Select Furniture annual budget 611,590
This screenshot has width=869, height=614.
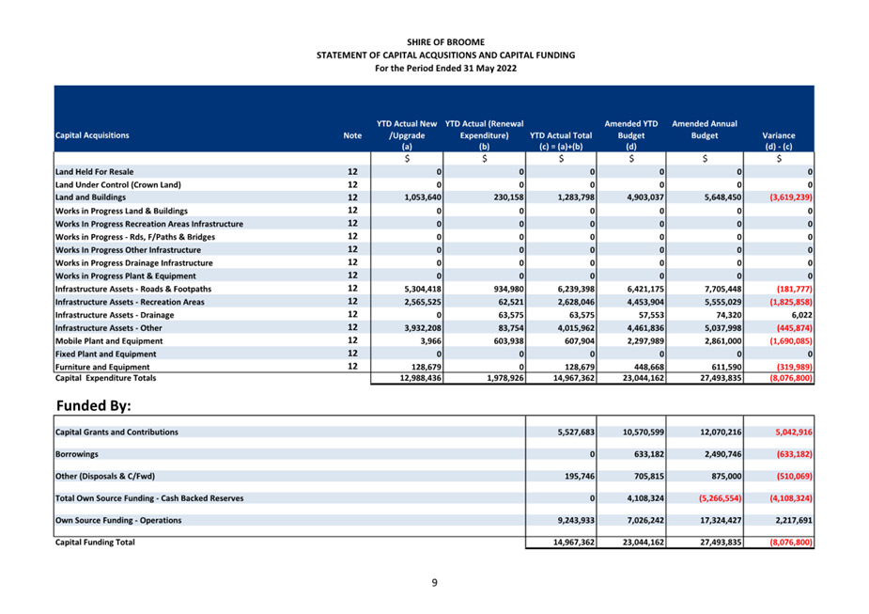(x=726, y=368)
